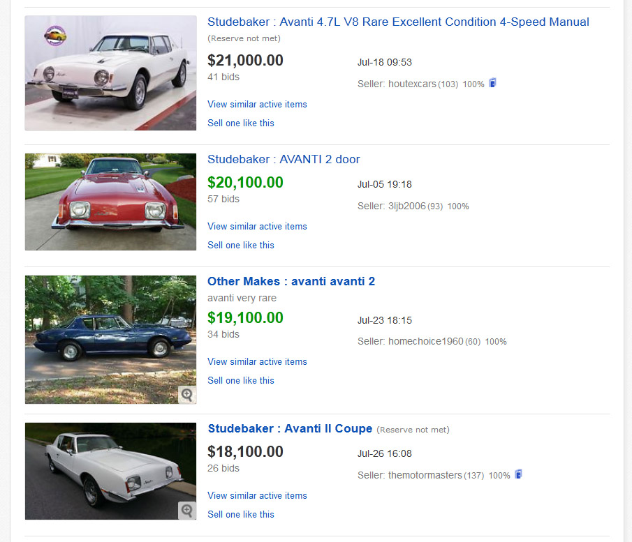The height and width of the screenshot is (542, 632).
Task: Click the badge icon beside seller houtexcars
Action: click(492, 83)
